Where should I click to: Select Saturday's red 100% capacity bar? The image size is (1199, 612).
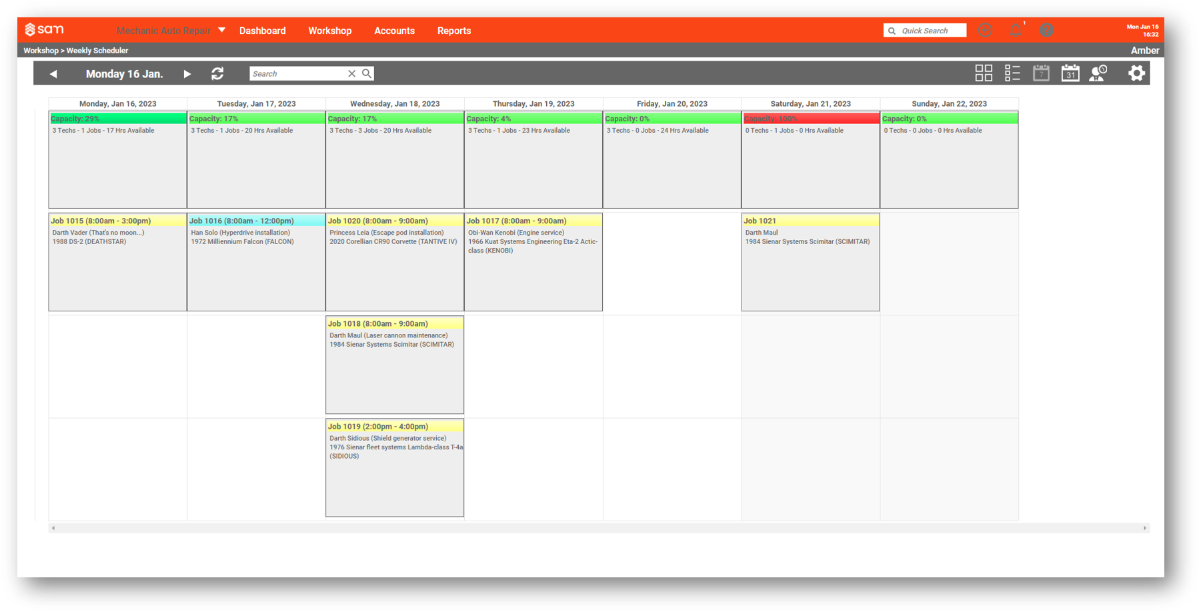tap(810, 118)
